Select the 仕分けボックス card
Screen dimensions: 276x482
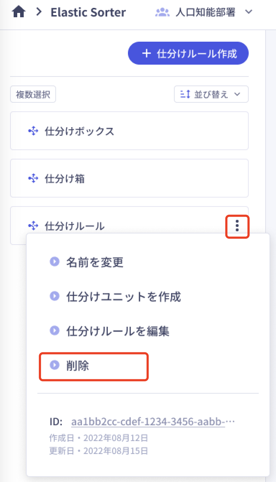tap(129, 131)
